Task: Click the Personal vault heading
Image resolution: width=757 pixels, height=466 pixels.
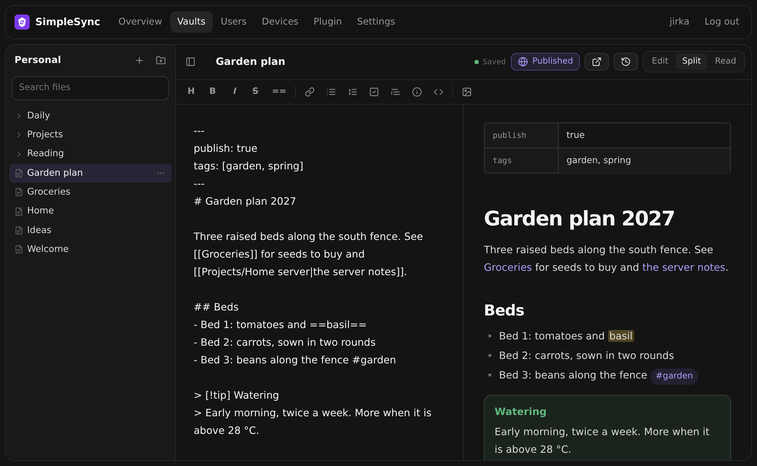Action: 38,60
